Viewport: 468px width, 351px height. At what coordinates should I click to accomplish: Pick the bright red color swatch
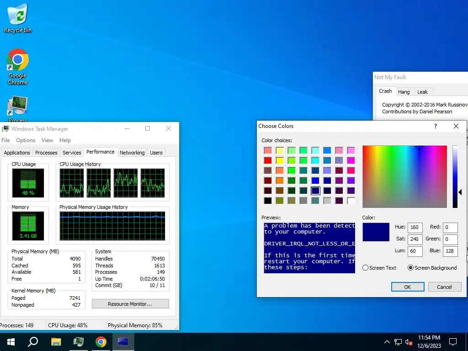tap(268, 160)
